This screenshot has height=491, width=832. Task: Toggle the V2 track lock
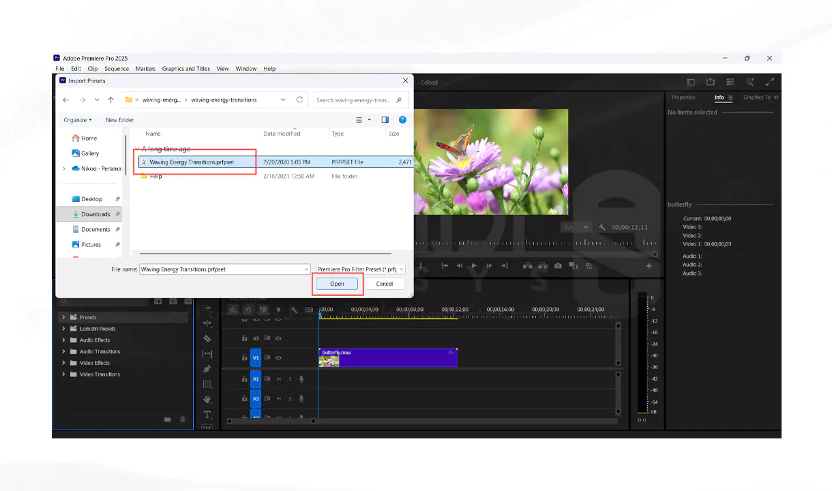(244, 338)
